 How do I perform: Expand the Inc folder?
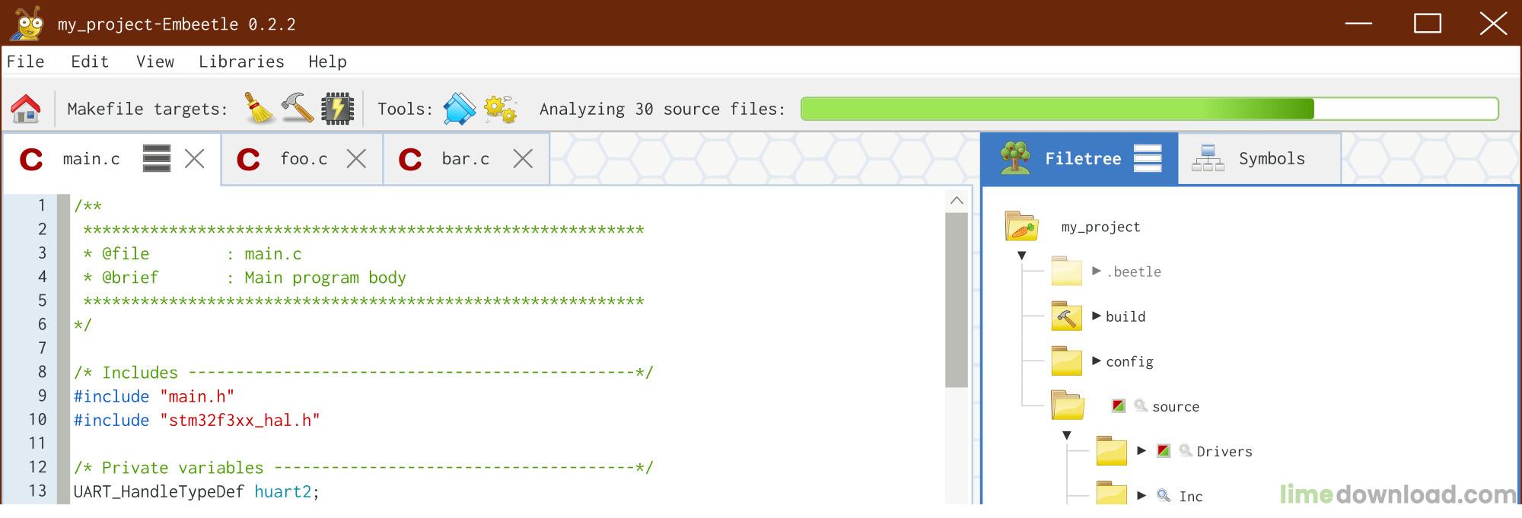pyautogui.click(x=1141, y=495)
